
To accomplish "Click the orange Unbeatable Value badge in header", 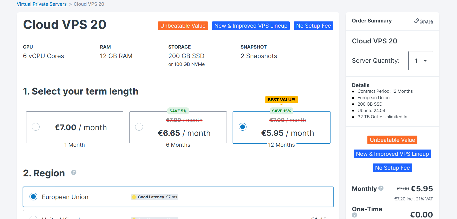I will [183, 26].
